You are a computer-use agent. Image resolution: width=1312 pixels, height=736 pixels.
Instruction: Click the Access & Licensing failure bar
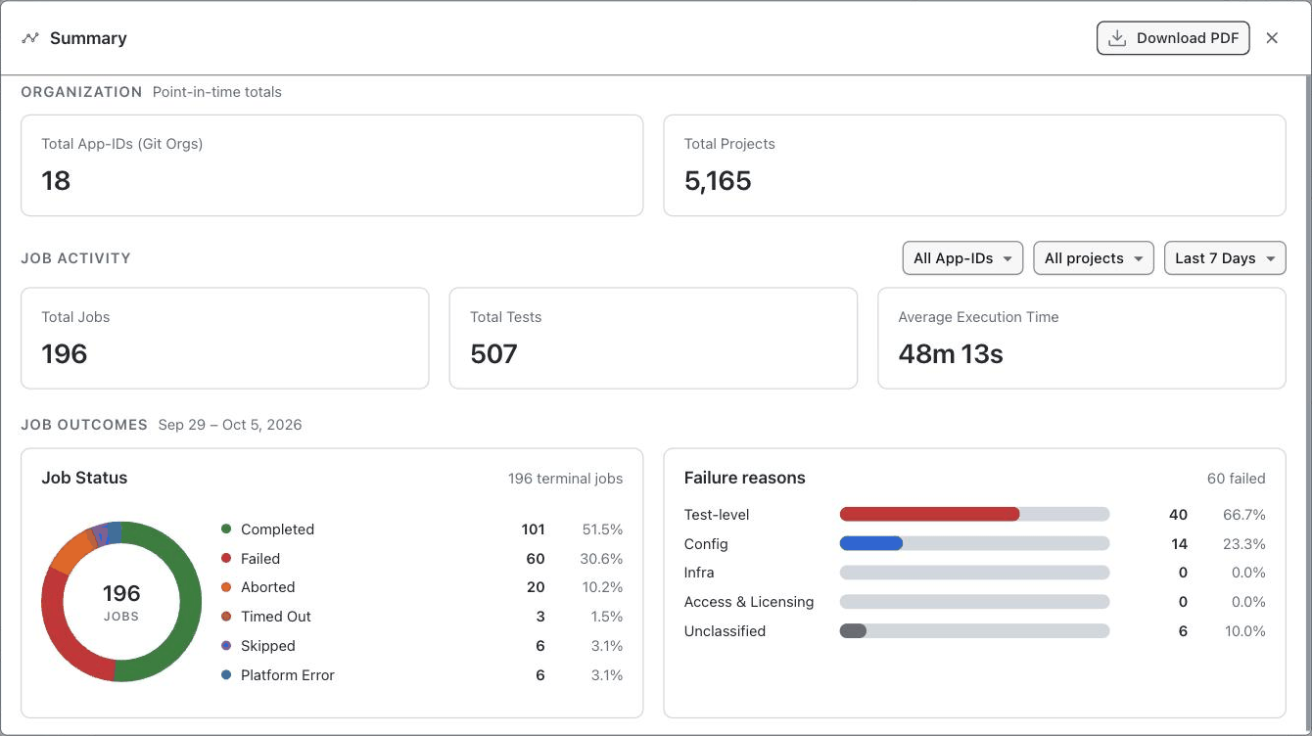click(974, 602)
